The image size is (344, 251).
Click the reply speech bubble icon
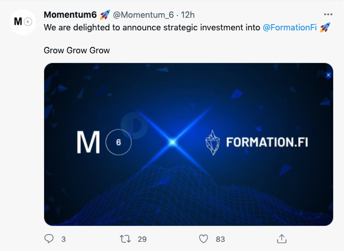pyautogui.click(x=49, y=239)
